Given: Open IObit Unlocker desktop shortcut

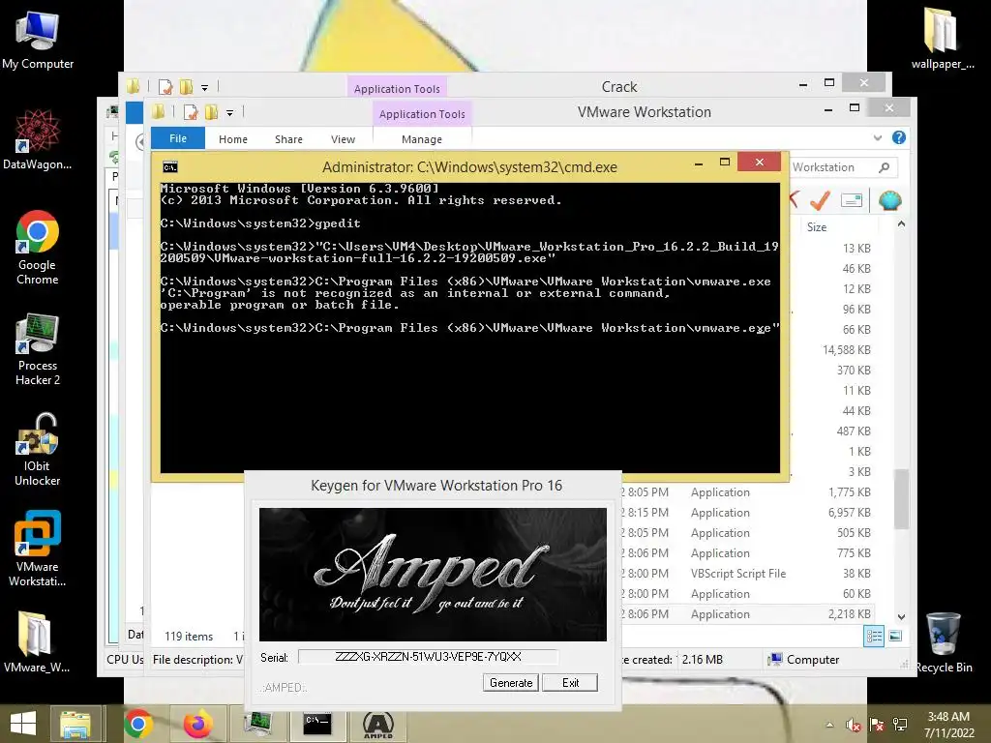Looking at the screenshot, I should [x=38, y=449].
